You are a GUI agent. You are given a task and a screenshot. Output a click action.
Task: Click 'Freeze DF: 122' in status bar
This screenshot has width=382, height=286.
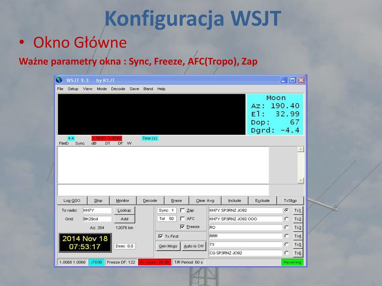[121, 262]
